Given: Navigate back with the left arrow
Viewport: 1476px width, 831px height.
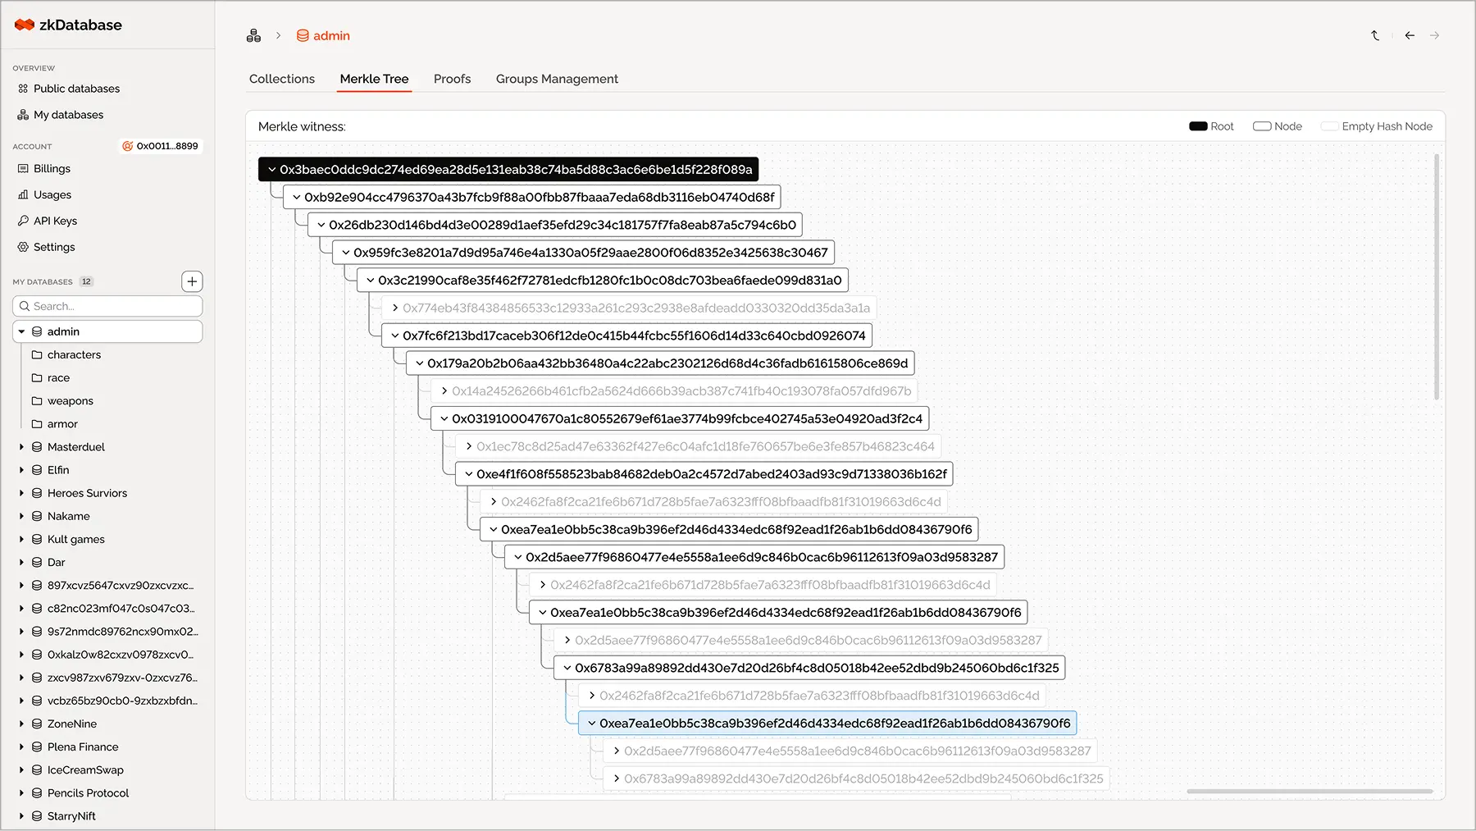Looking at the screenshot, I should 1410,35.
